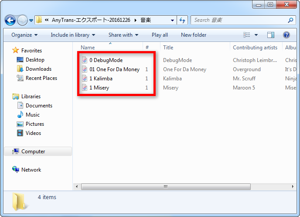Click the Mr. Scruff artist cell
The image size is (300, 217).
pyautogui.click(x=244, y=79)
